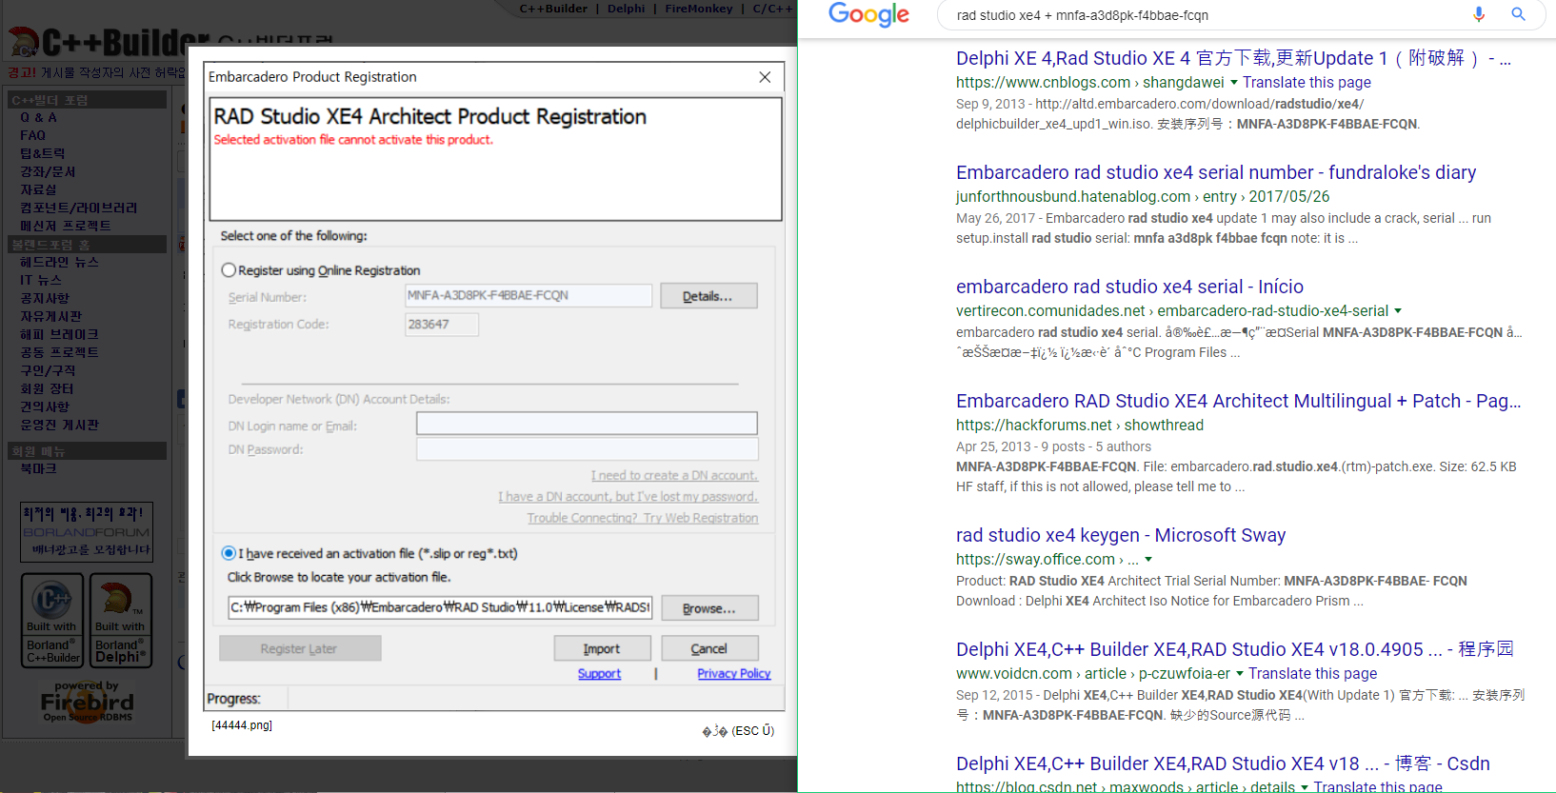Open 'rad studio xe4 keygen - Microsoft Sway' result

pos(1121,535)
